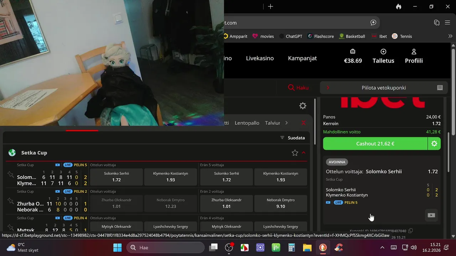Open the Ibet bookmark

pos(379,36)
